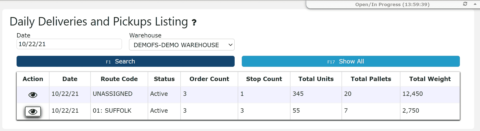View the 01: SUFFOLK route eye icon
480x131 pixels.
click(33, 112)
